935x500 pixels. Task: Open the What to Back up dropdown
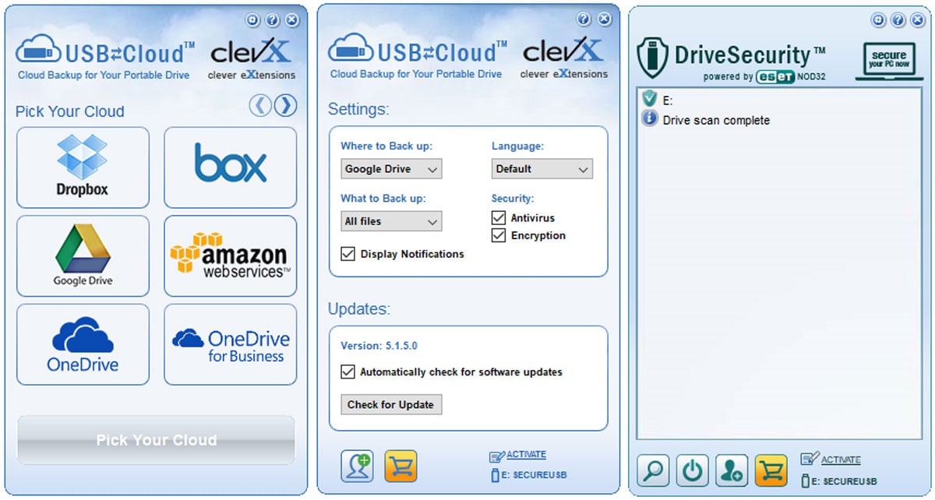[x=391, y=221]
